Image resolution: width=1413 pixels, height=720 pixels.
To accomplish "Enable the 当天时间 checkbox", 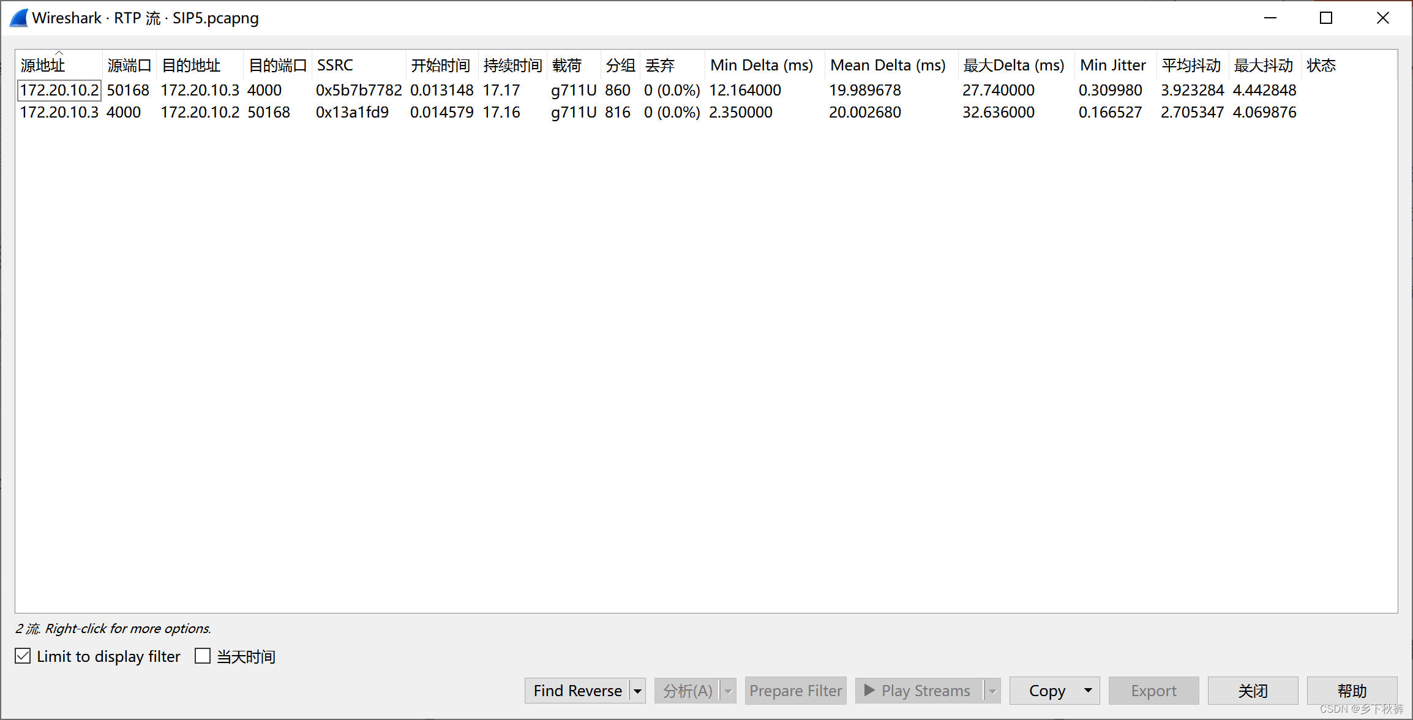I will point(202,656).
